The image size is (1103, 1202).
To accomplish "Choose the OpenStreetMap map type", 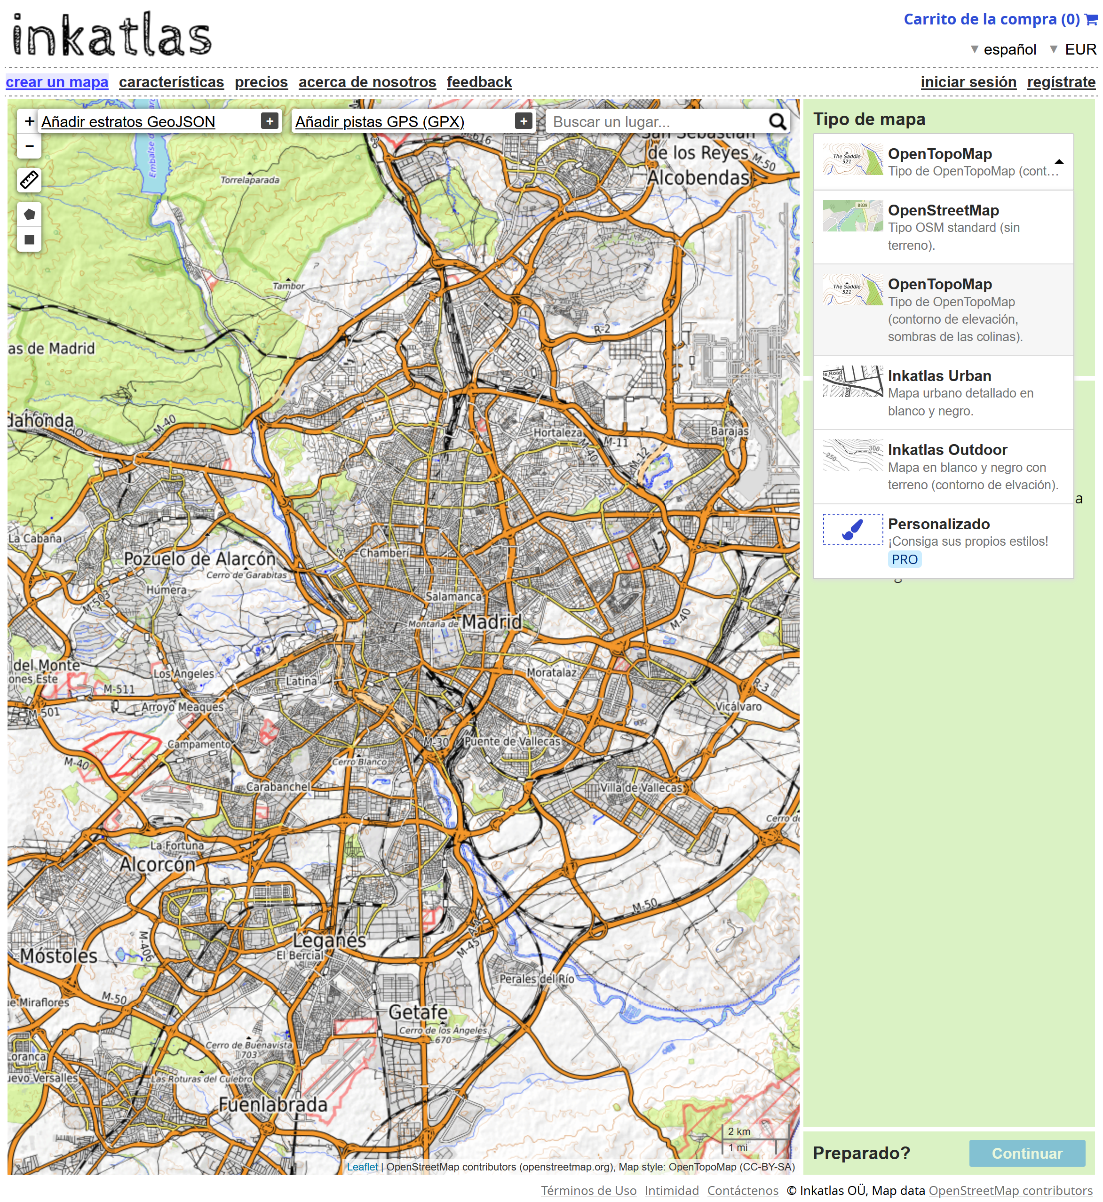I will (x=943, y=227).
